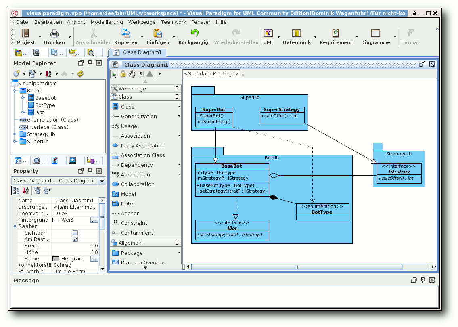This screenshot has width=458, height=327.
Task: Pin the Message panel
Action: coord(422,280)
